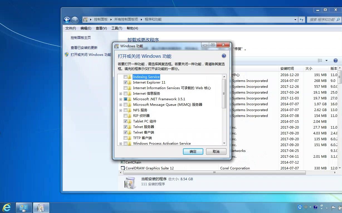Viewport: 342px width, 213px height.
Task: Click the back navigation arrow
Action: pos(67,19)
